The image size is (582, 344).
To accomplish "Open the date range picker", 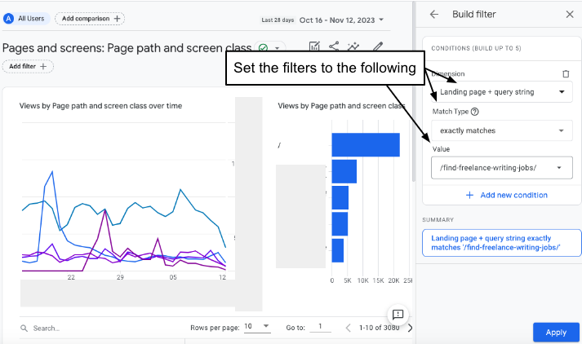I will (346, 20).
